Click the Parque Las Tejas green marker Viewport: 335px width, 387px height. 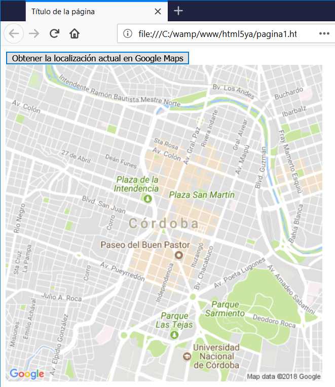(174, 335)
